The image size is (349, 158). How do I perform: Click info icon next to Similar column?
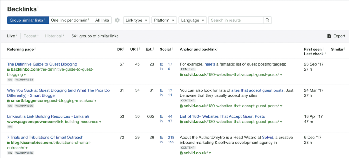point(345,49)
